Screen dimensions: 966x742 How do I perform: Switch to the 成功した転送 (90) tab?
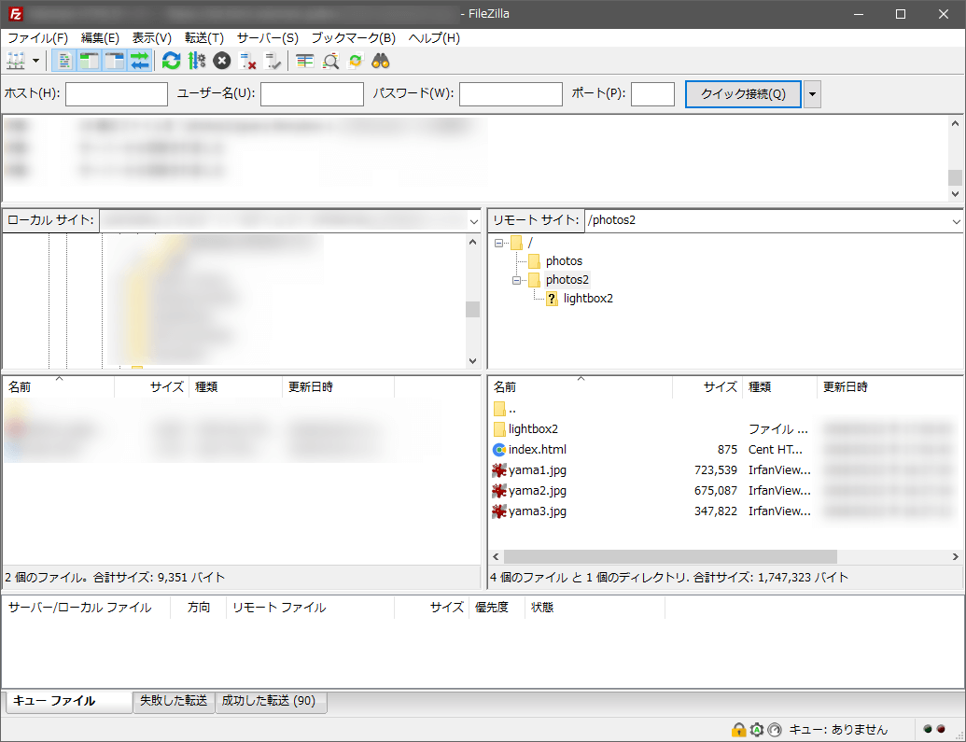tap(271, 701)
